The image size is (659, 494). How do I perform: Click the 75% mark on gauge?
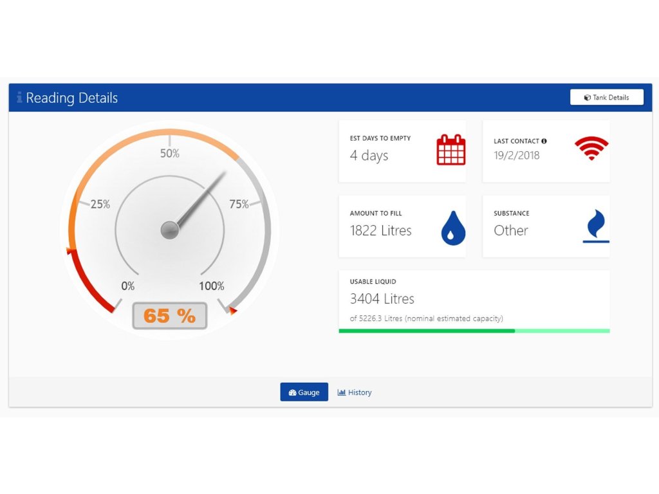(239, 204)
